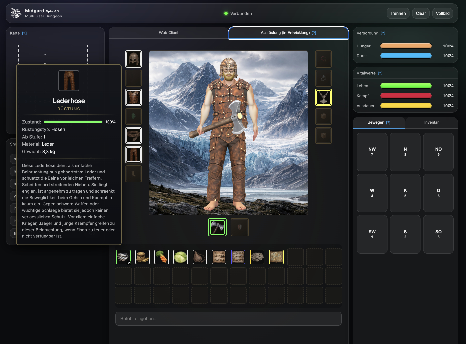Image resolution: width=466 pixels, height=344 pixels.
Task: Select the Thor's hammer amulet slot
Action: click(x=324, y=97)
